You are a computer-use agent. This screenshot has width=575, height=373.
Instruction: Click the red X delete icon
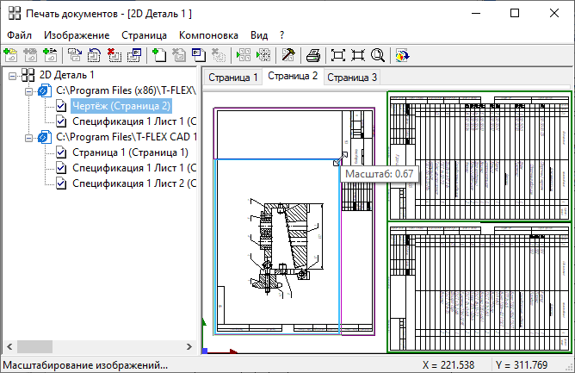tap(114, 55)
